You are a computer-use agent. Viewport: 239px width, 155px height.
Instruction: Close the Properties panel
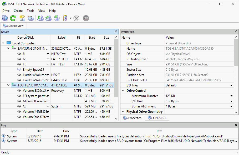[x=236, y=31]
